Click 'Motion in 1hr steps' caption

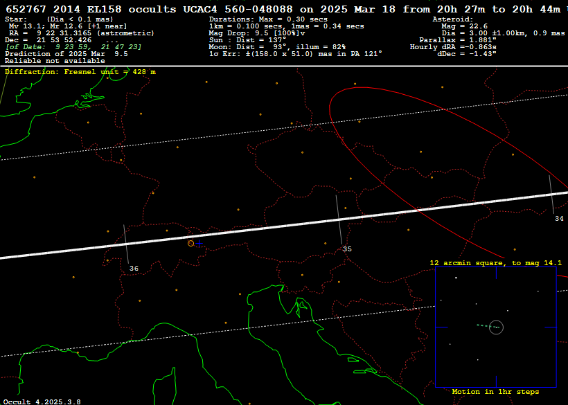coord(495,392)
